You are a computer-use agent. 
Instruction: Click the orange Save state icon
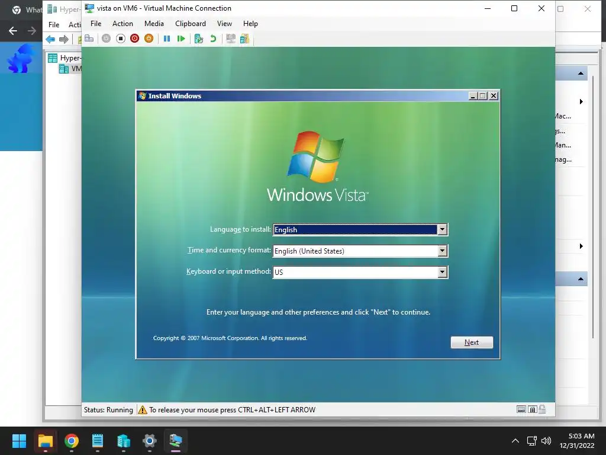(x=149, y=39)
